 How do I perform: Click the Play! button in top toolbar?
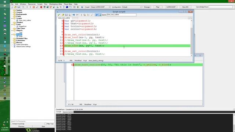coord(158,7)
